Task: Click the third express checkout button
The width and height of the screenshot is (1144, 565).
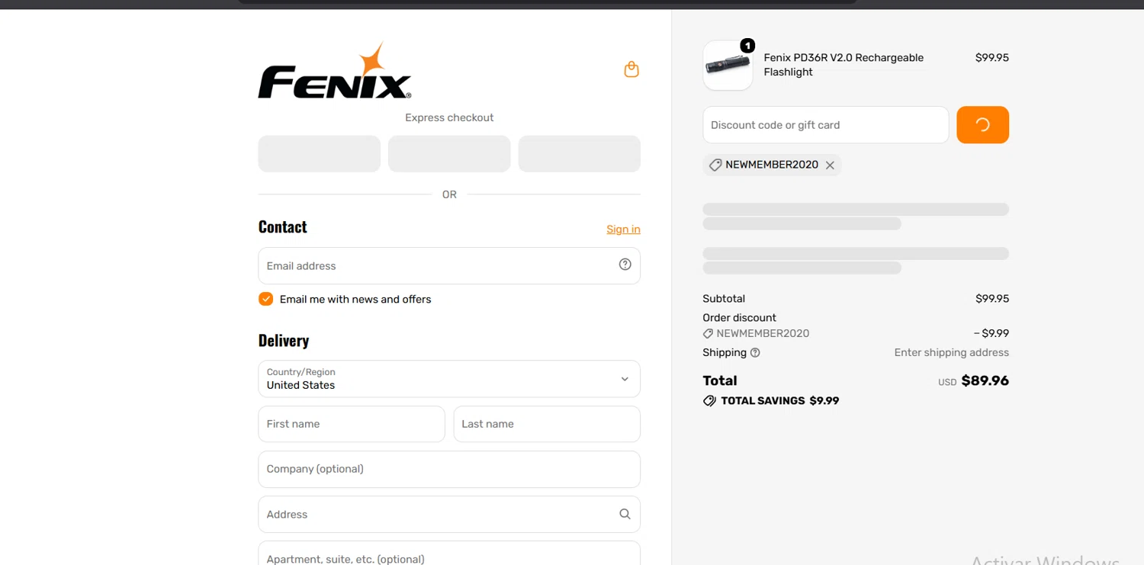Action: click(x=579, y=154)
